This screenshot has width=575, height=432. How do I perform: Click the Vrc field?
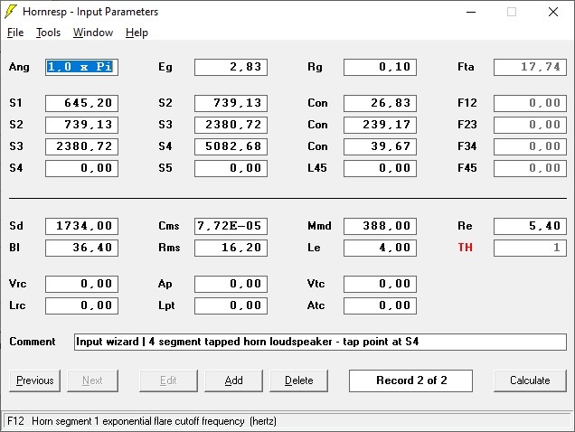click(81, 284)
